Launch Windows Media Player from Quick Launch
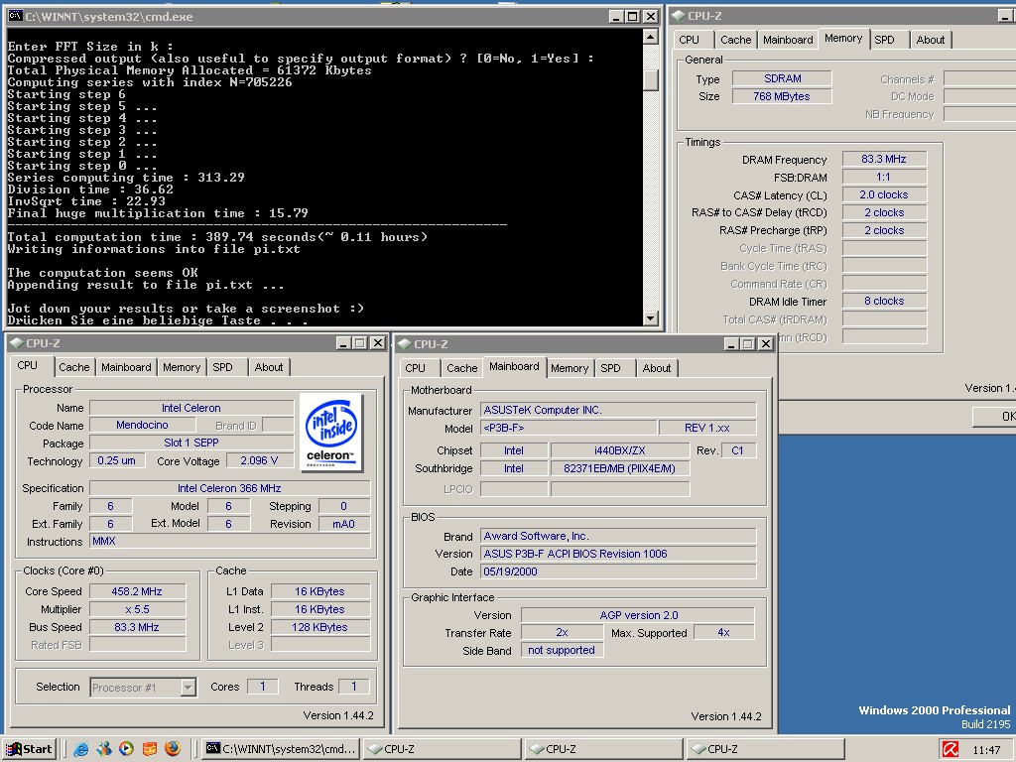 126,749
